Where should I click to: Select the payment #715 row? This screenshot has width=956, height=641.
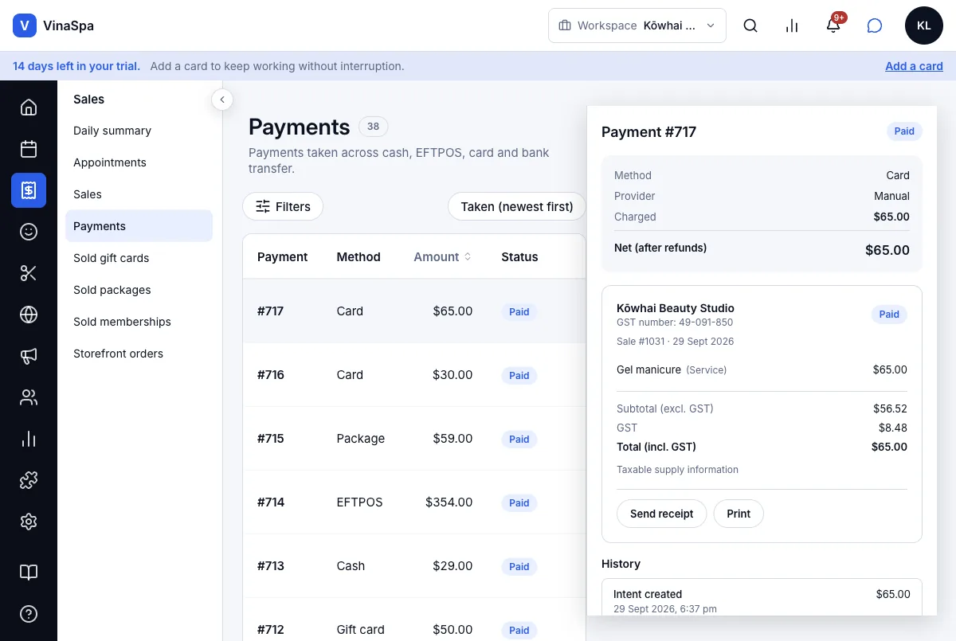click(414, 439)
